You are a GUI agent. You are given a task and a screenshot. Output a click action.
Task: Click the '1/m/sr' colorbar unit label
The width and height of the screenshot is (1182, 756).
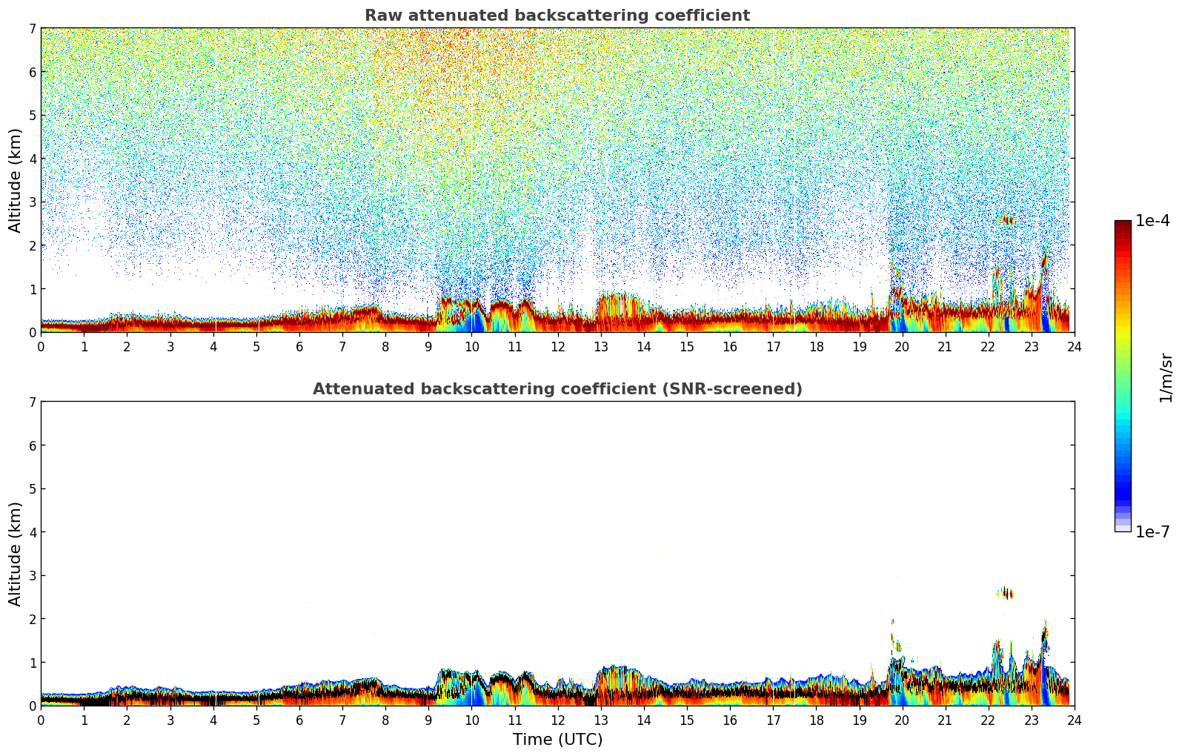point(1166,377)
